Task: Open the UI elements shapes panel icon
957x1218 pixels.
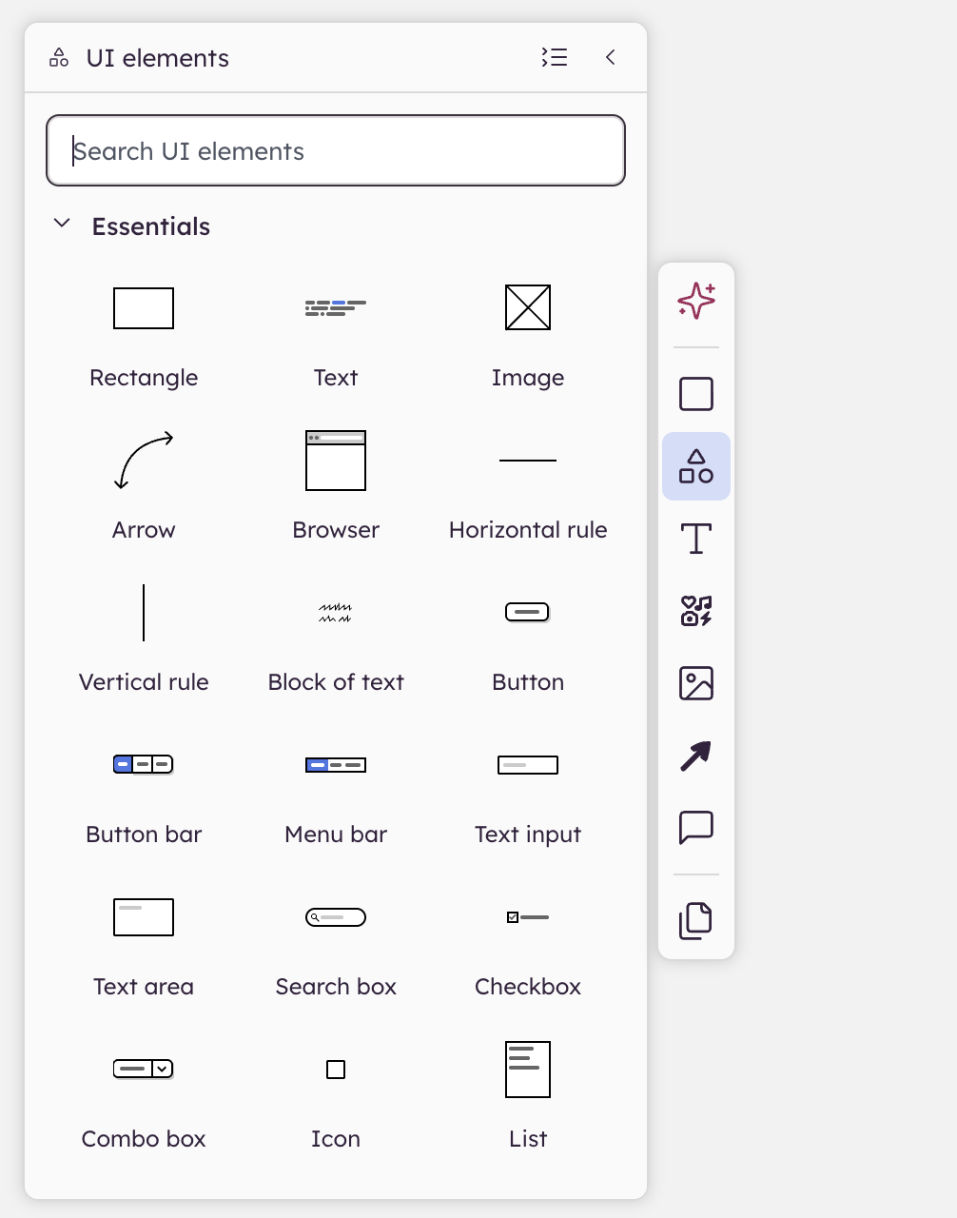Action: [x=695, y=465]
